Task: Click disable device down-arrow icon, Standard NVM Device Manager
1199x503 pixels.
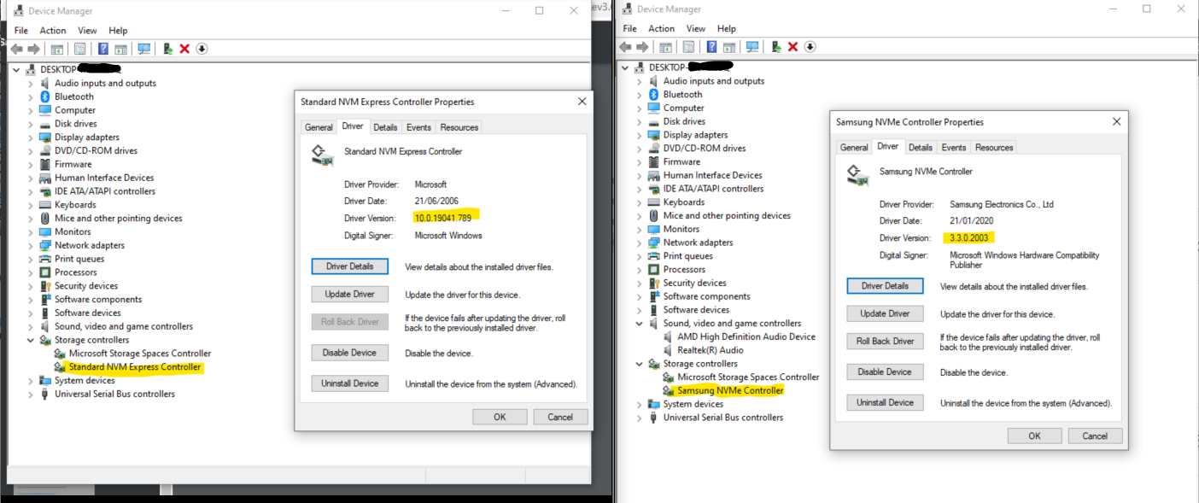Action: [202, 49]
